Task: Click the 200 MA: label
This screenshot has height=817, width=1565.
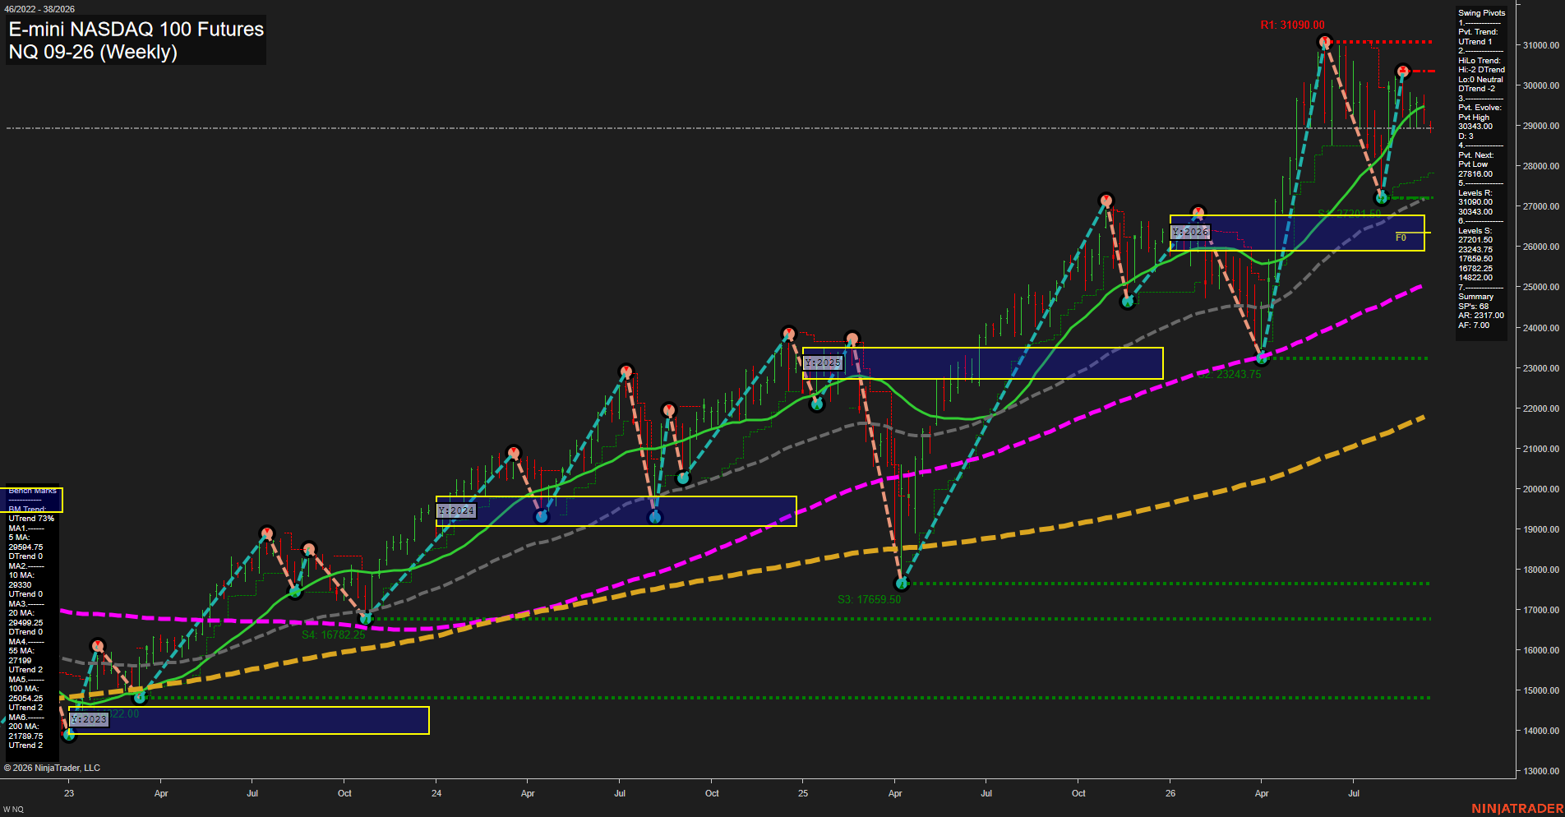Action: pos(23,727)
